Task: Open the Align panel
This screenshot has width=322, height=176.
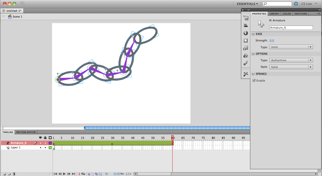Action: pos(246,25)
